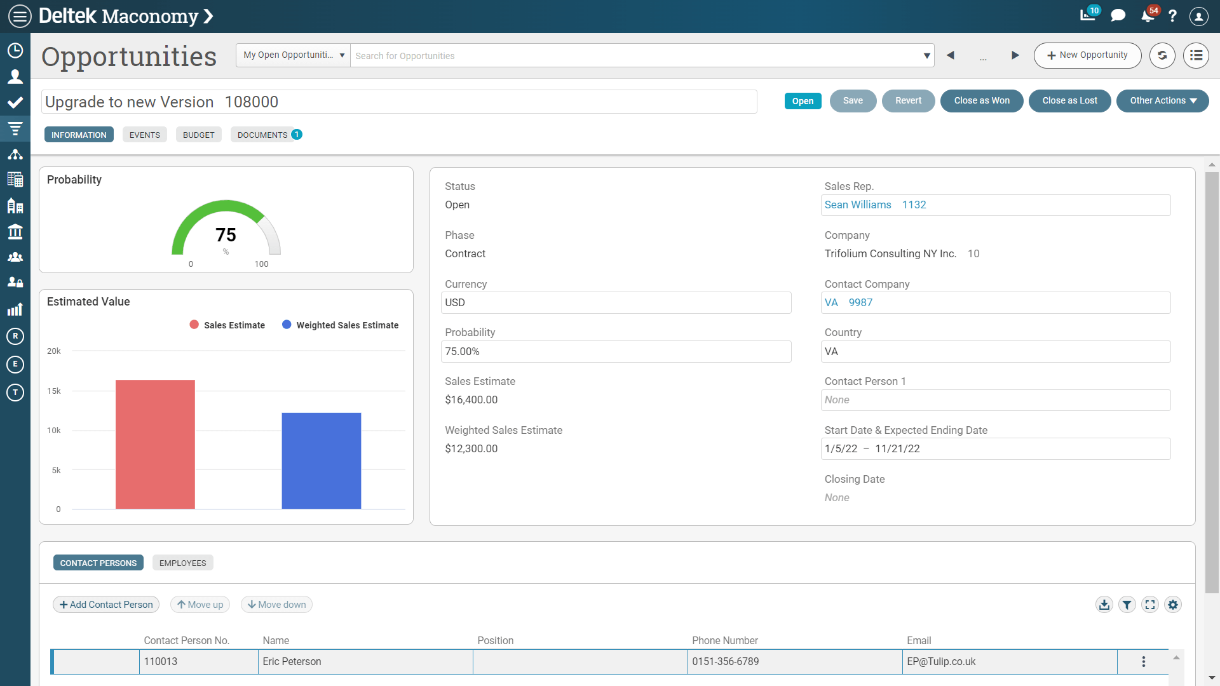Click the navigation back arrow icon
This screenshot has width=1220, height=686.
point(951,55)
